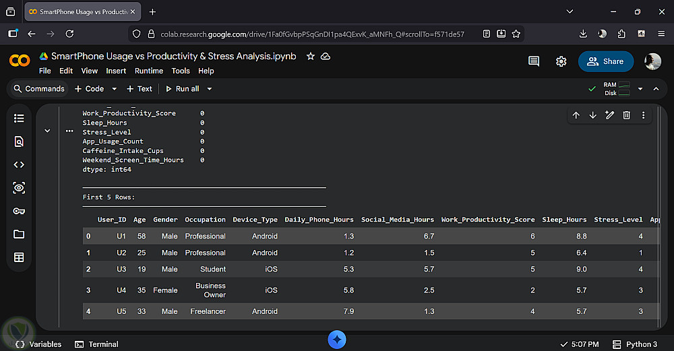This screenshot has height=351, width=674.
Task: Click the browser address bar URL
Action: [311, 34]
